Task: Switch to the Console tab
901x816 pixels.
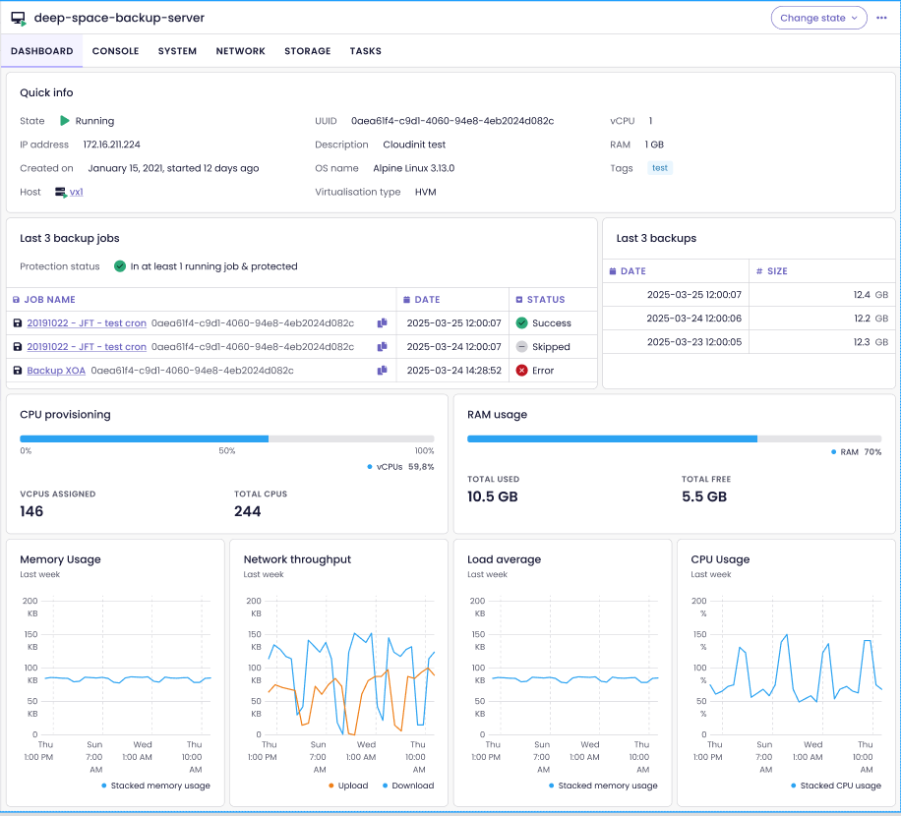Action: 115,51
